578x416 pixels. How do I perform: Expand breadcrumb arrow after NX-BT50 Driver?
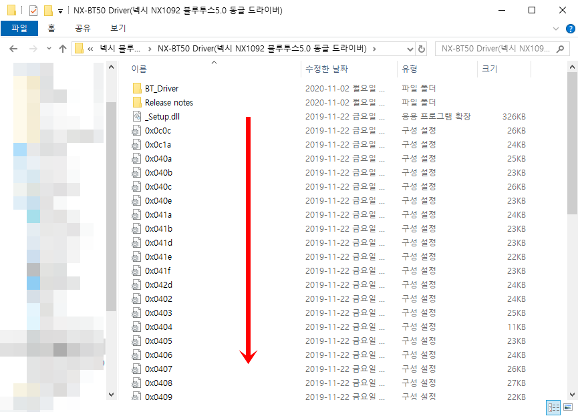point(374,49)
